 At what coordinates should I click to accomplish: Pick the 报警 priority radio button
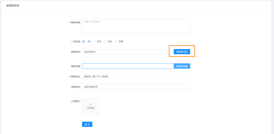pyautogui.click(x=116, y=42)
